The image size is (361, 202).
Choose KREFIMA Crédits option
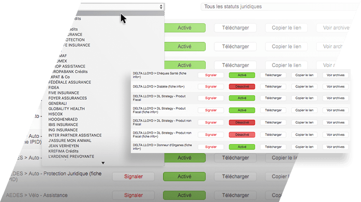[x=63, y=151]
